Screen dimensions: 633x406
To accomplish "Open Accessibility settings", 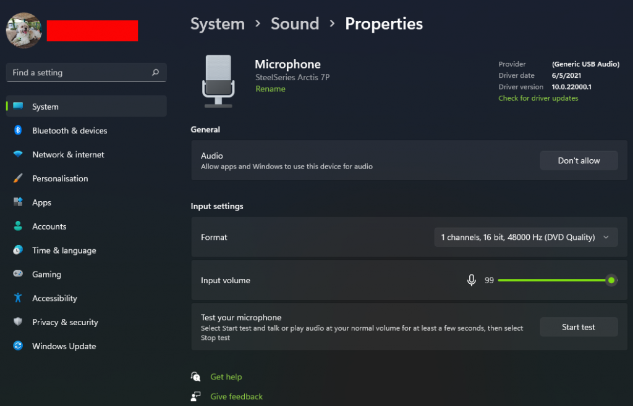I will (87, 298).
